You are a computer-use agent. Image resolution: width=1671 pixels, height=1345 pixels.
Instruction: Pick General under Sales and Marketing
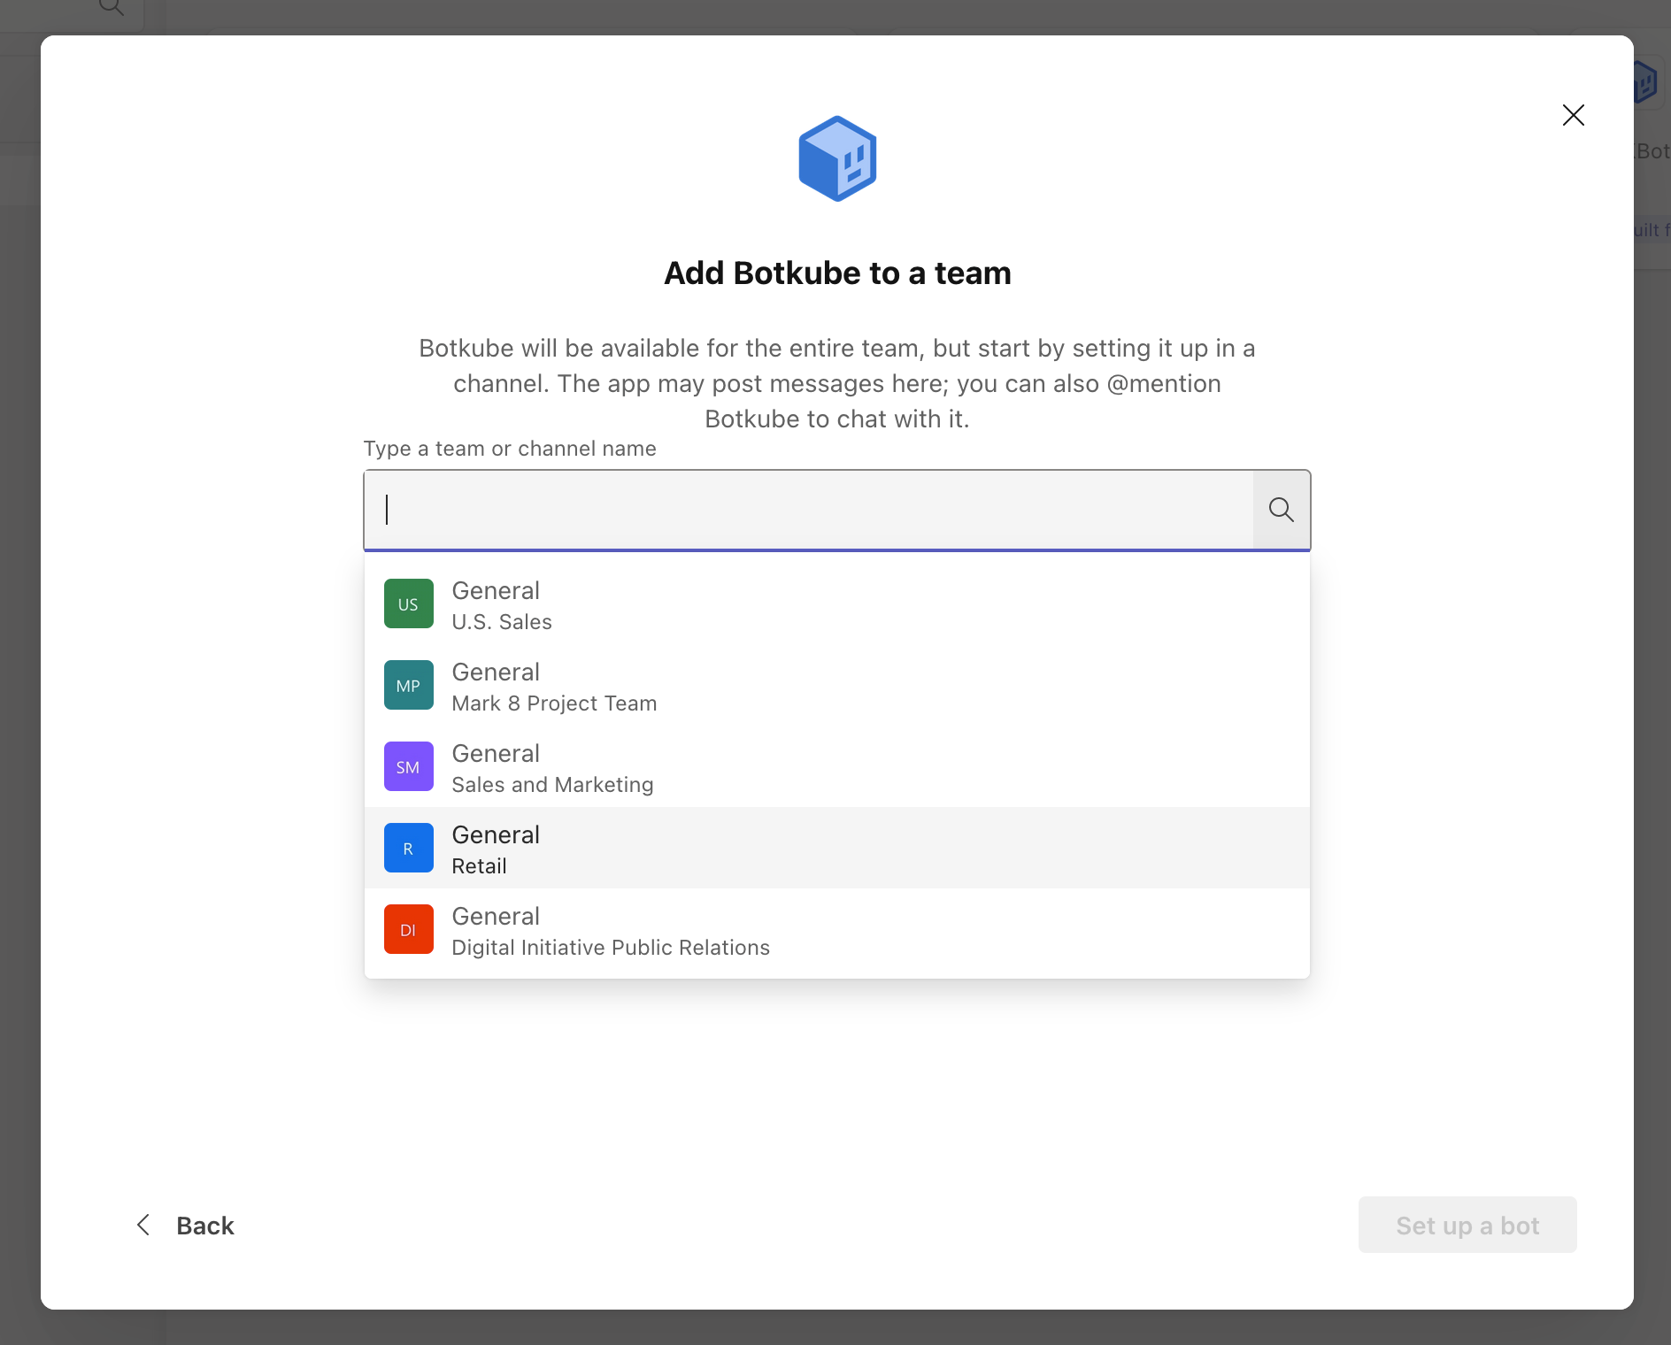[x=837, y=767]
